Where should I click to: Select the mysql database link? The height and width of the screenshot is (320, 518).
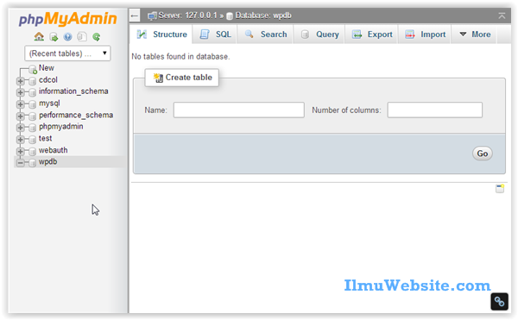(49, 104)
